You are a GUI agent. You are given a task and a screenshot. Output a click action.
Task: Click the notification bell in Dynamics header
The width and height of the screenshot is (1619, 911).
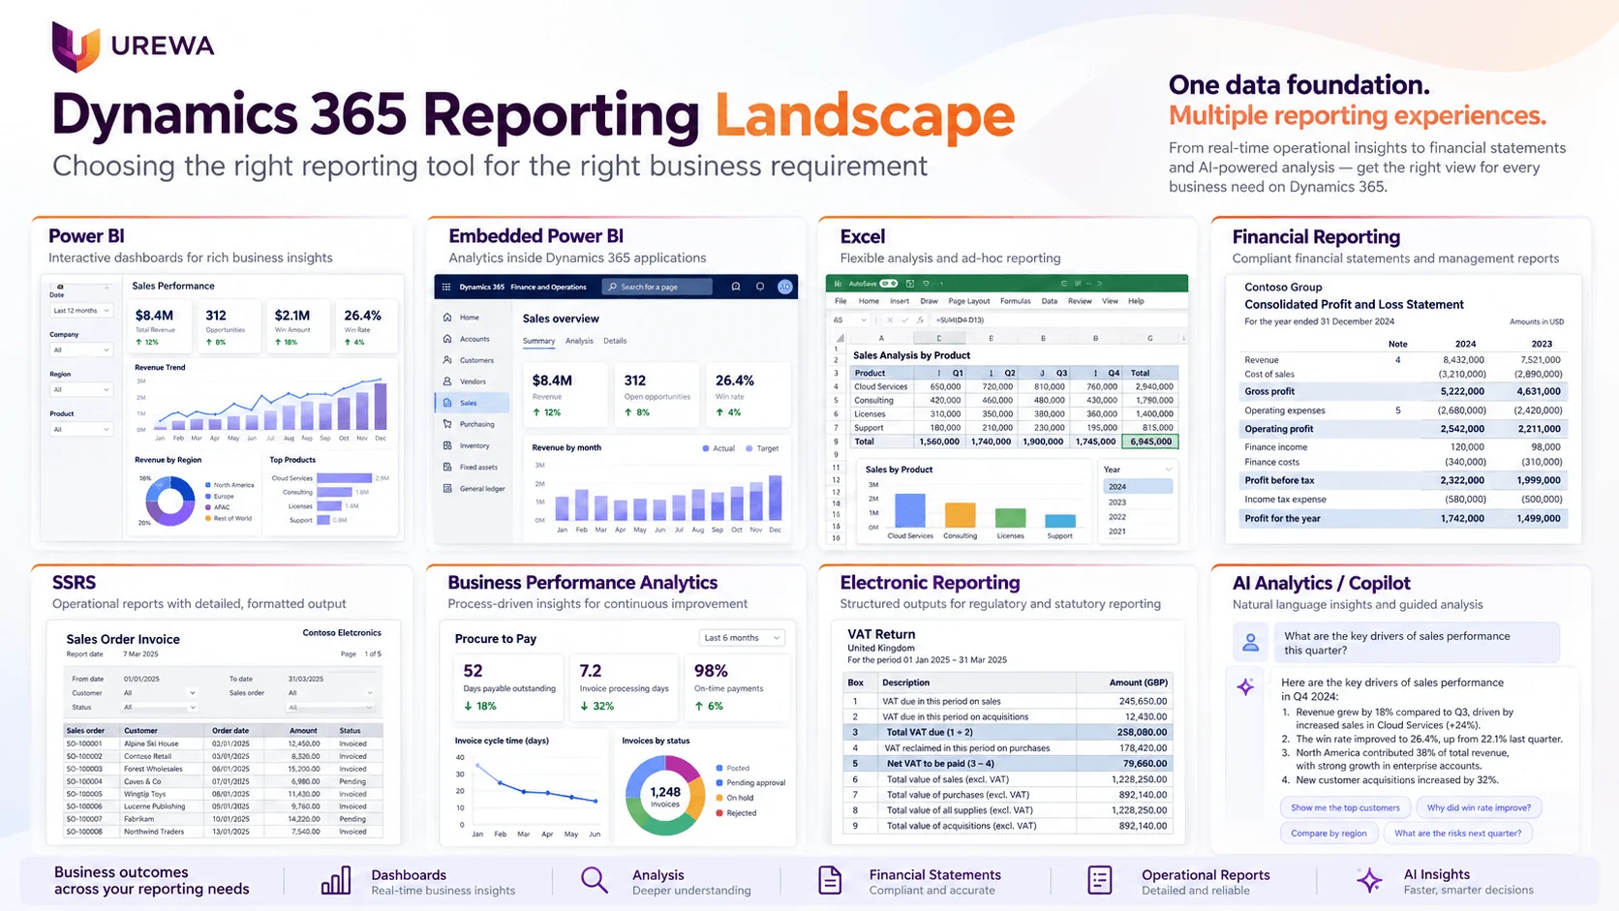click(760, 287)
